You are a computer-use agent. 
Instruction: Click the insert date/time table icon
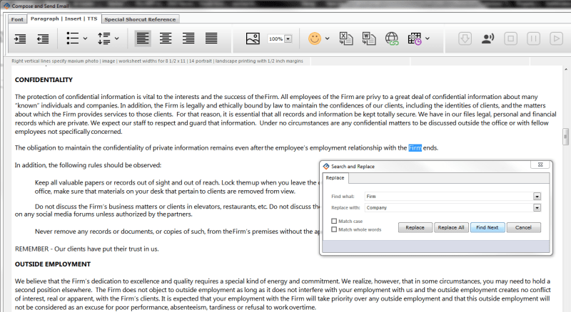click(x=415, y=38)
